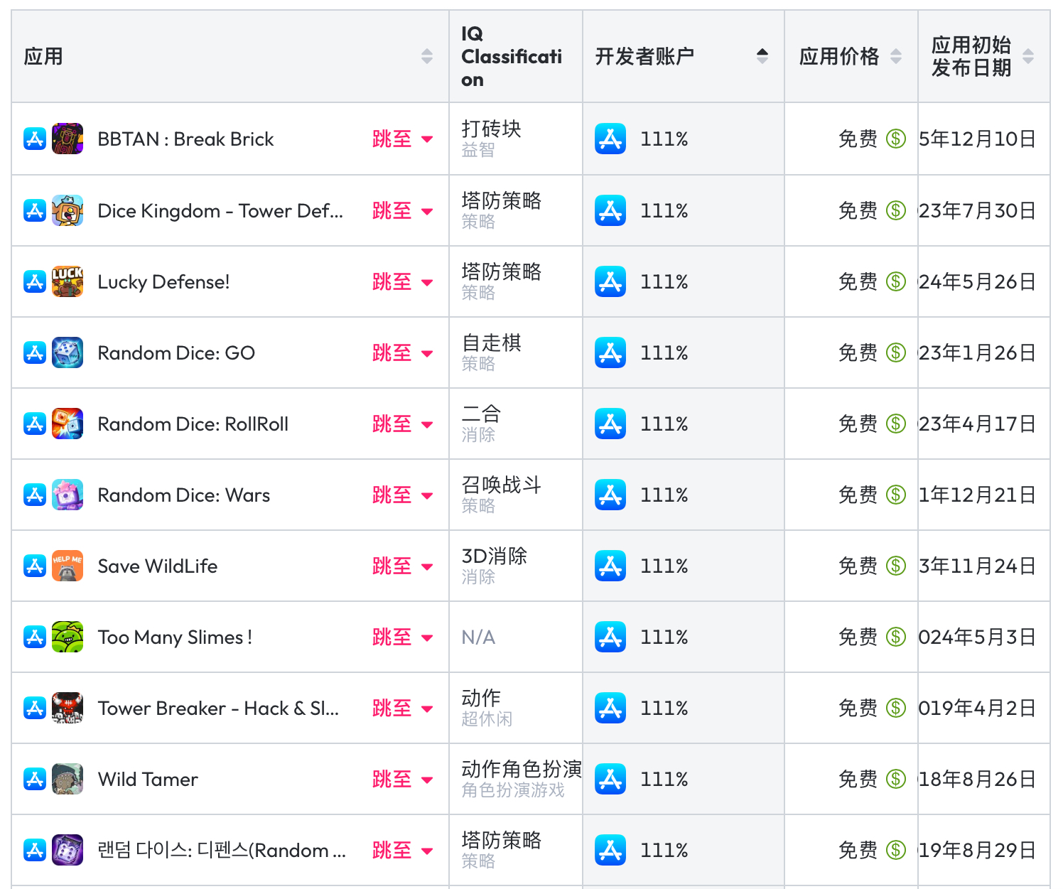Open the 랜덤 다이스 app icon
1063x889 pixels.
tap(68, 850)
